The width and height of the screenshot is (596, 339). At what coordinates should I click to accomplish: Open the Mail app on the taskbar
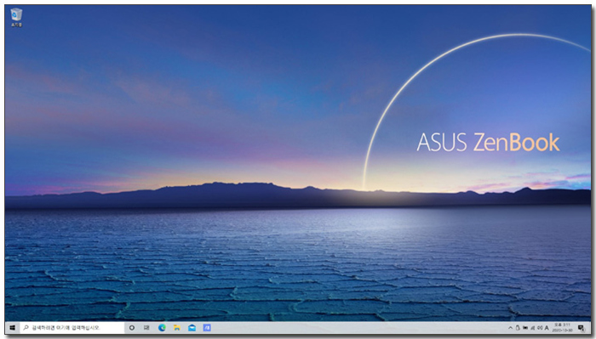tap(192, 328)
